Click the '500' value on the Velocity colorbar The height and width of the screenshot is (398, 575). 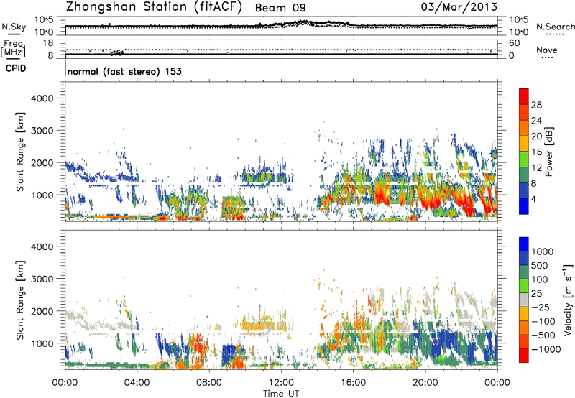click(x=539, y=265)
